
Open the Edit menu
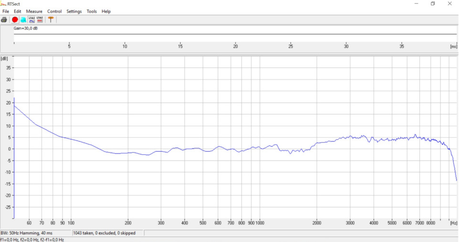click(x=18, y=11)
